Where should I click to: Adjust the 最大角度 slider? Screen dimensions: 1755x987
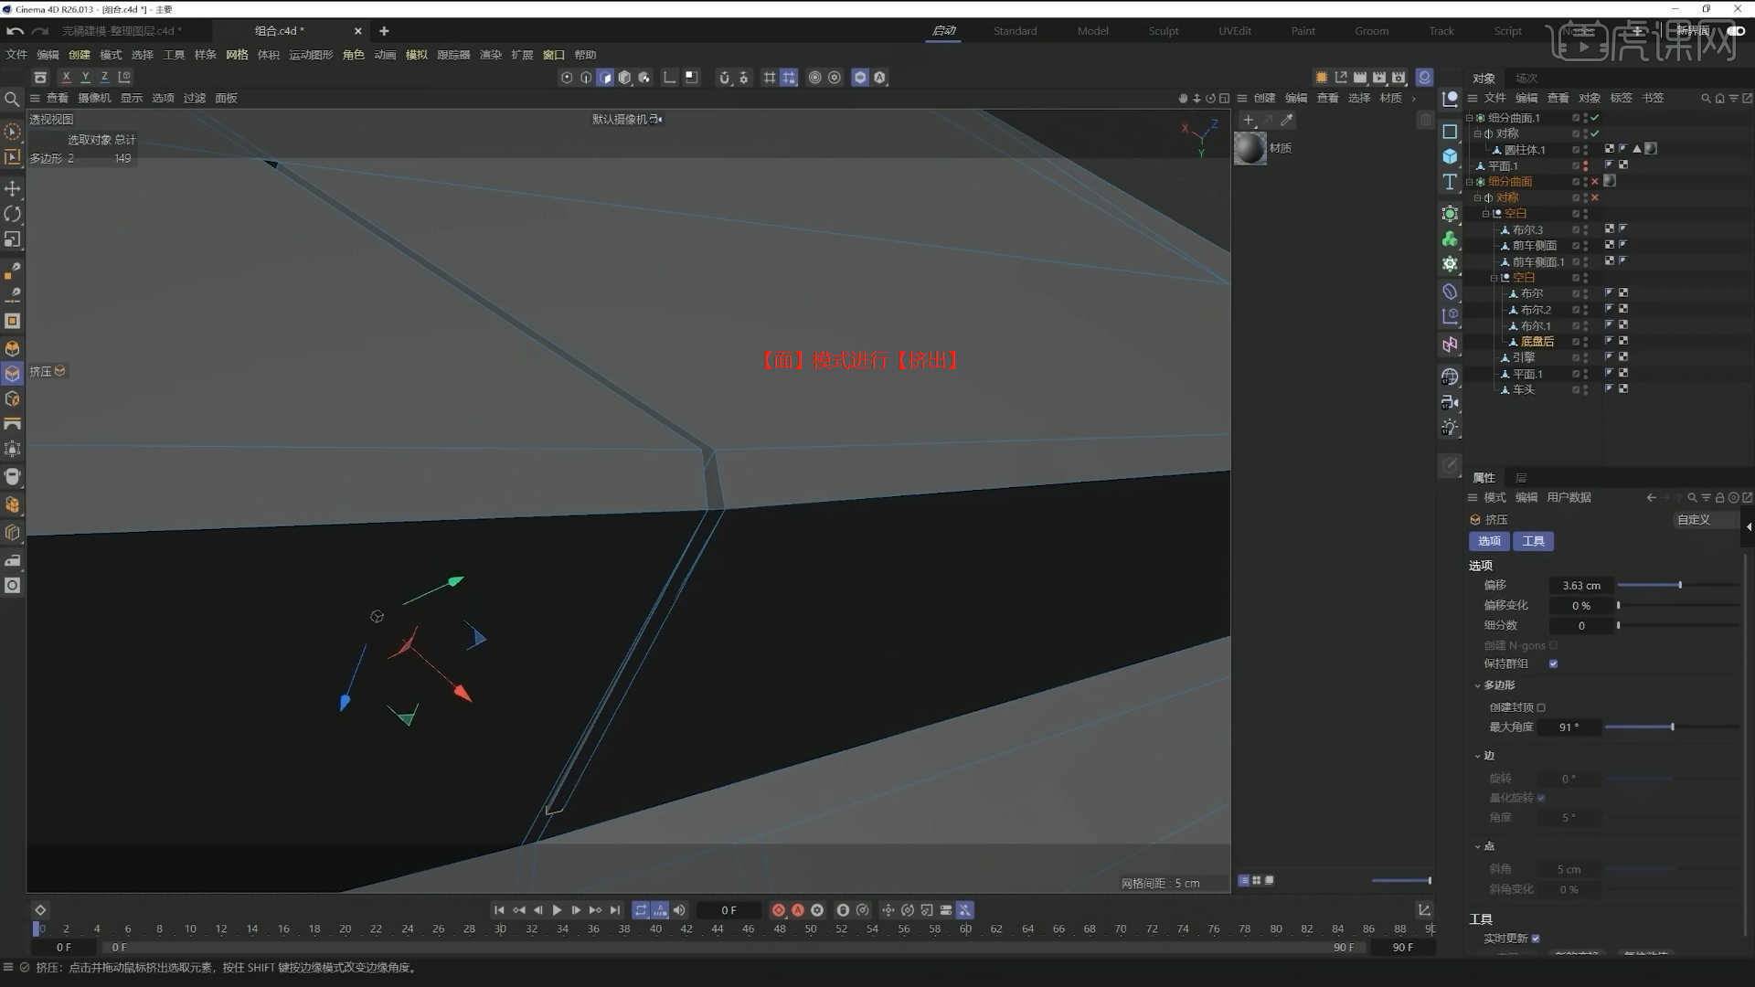1672,727
